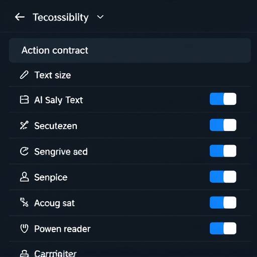The width and height of the screenshot is (257, 257).
Task: Click the Acoug sat row icon
Action: tap(24, 202)
